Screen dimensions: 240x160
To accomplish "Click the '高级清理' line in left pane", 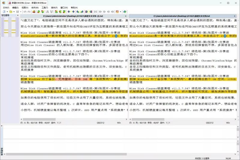I will pyautogui.click(x=27, y=64).
